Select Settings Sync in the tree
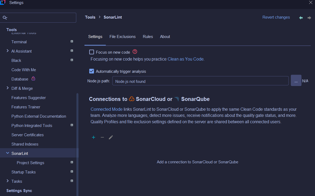This screenshot has width=315, height=196. (19, 191)
